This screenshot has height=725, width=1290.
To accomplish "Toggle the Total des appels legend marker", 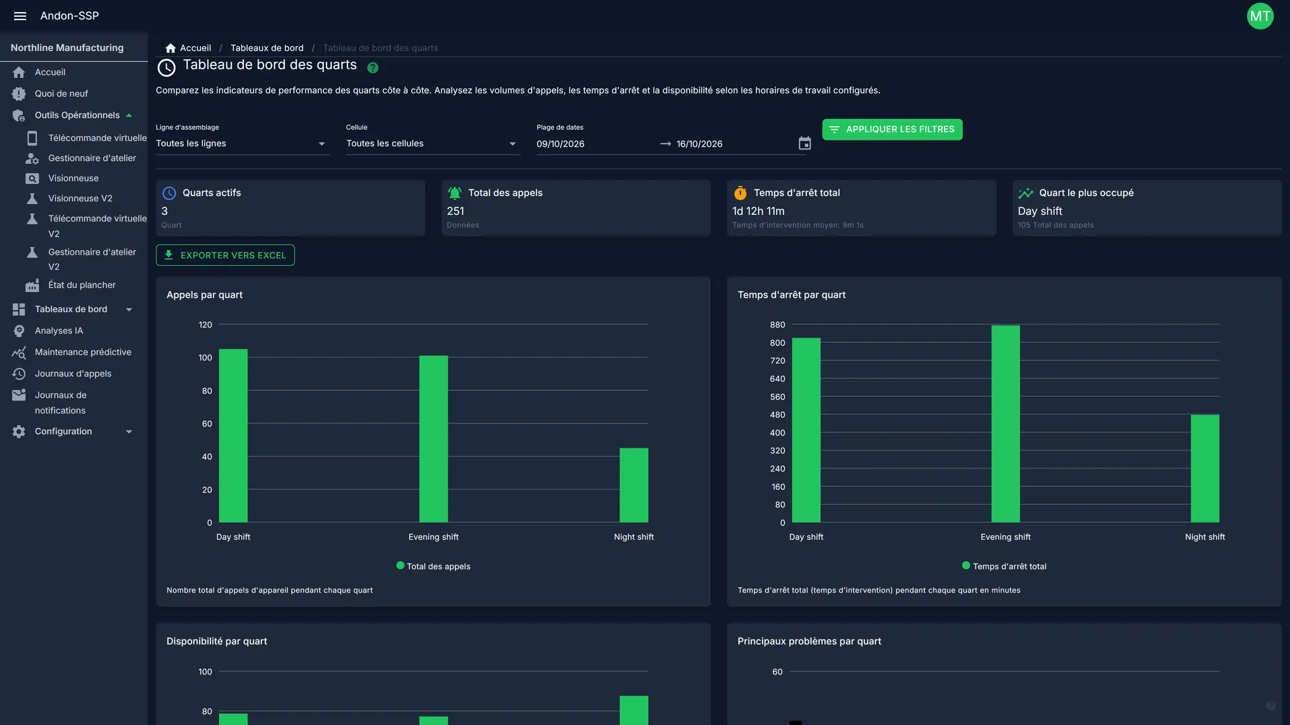I will pyautogui.click(x=400, y=565).
